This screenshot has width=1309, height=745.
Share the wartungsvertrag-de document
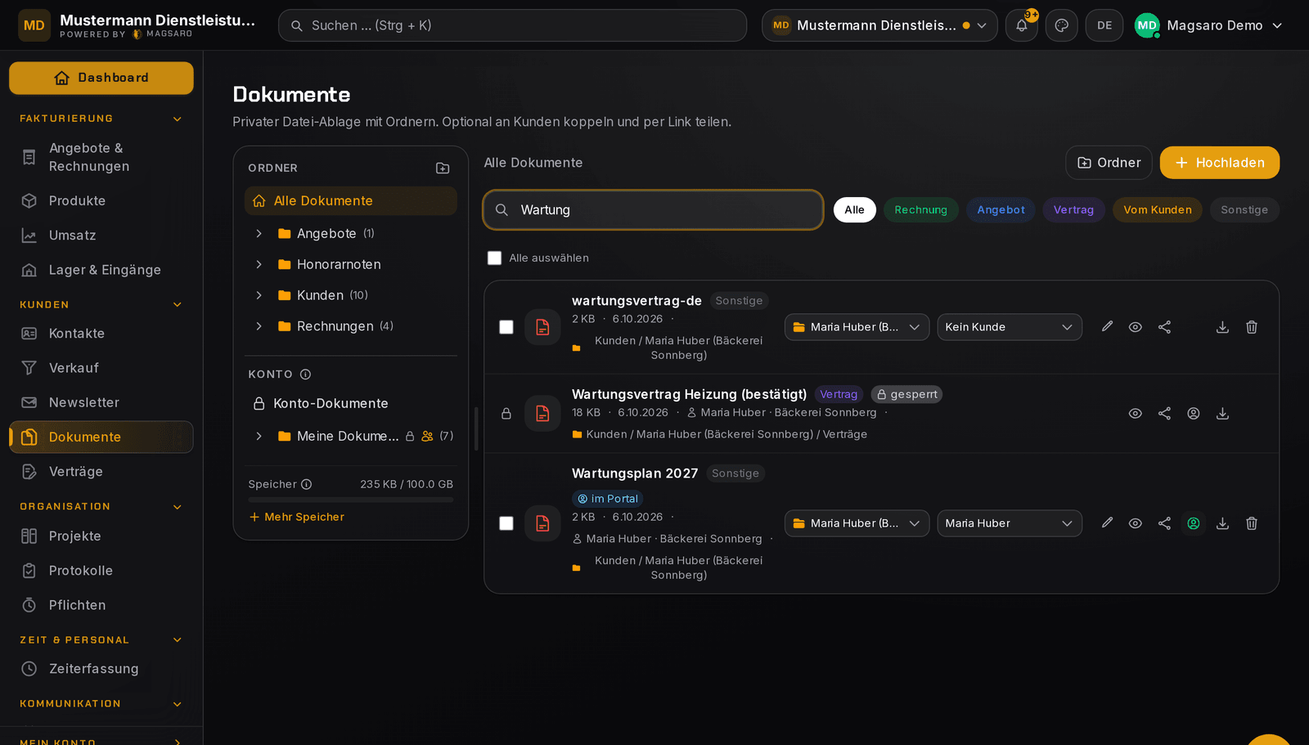point(1164,327)
